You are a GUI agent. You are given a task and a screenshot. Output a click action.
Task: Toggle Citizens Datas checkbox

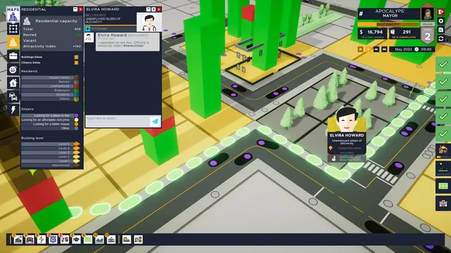click(76, 63)
